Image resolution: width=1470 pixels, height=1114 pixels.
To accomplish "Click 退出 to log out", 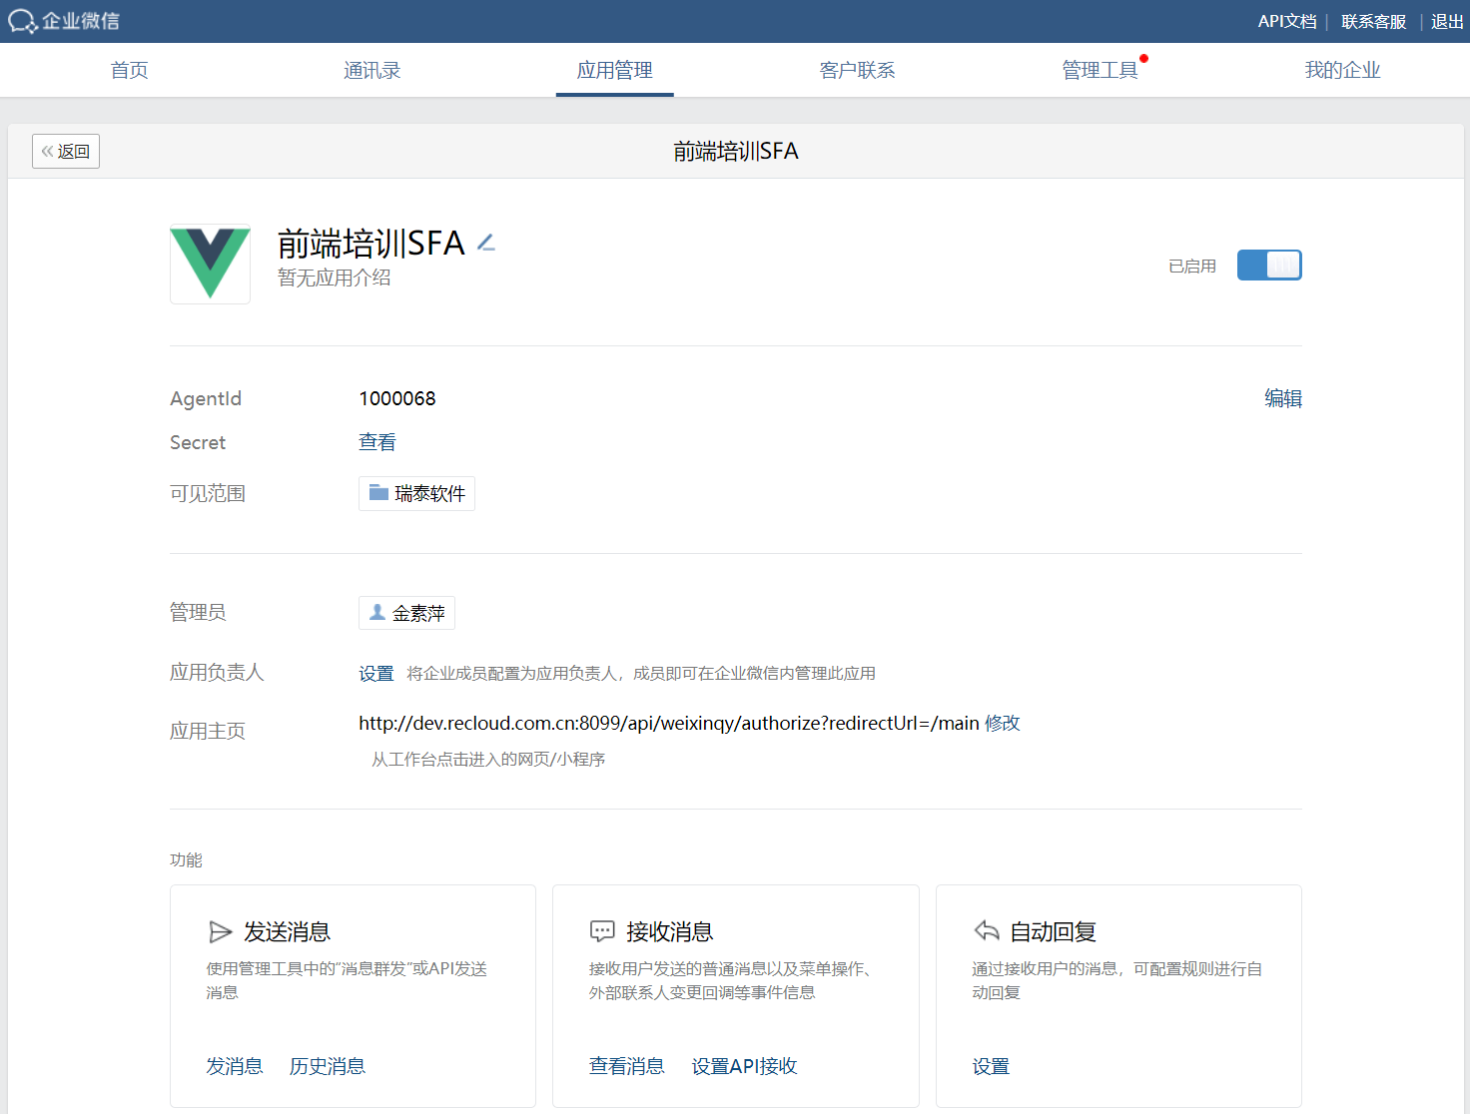I will click(1447, 21).
